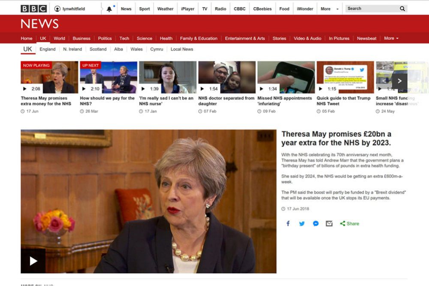Open 'Missed NHS appointments infuriating' headline
This screenshot has height=286, width=429.
284,101
